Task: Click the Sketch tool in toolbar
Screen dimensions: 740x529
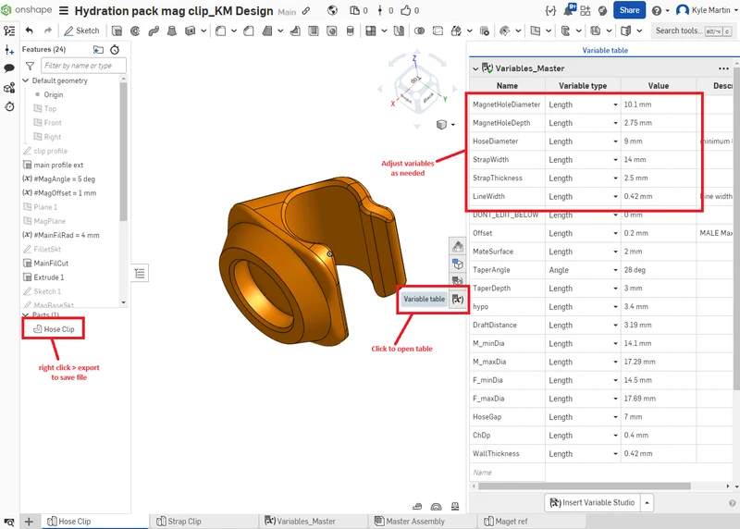Action: (x=81, y=31)
